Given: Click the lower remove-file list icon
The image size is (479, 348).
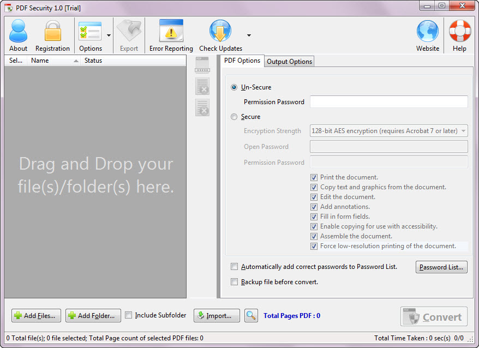Looking at the screenshot, I should pos(202,107).
